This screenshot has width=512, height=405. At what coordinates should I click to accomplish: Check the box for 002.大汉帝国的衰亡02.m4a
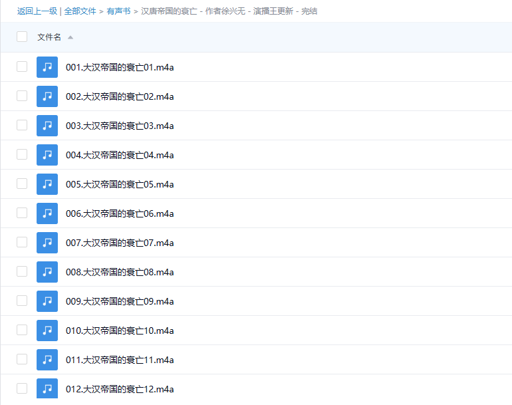tap(22, 96)
